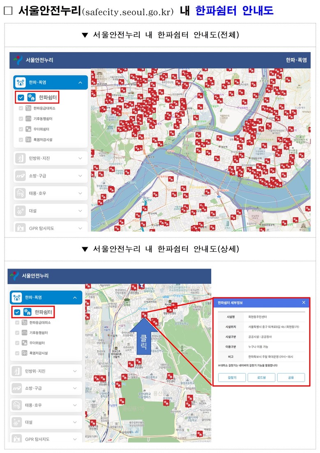Click 기후동행쉼터 icon in the upper overview panel

click(28, 119)
